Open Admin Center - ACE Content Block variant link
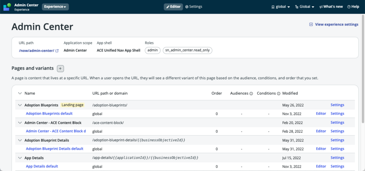 coord(56,131)
